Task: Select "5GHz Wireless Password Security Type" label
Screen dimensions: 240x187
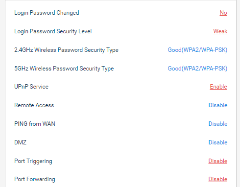Action: coord(64,69)
